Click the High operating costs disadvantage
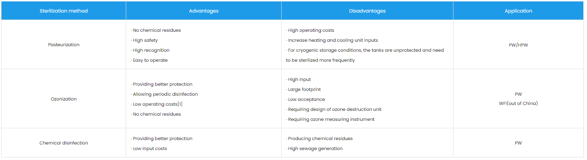Image resolution: width=587 pixels, height=160 pixels. 311,30
